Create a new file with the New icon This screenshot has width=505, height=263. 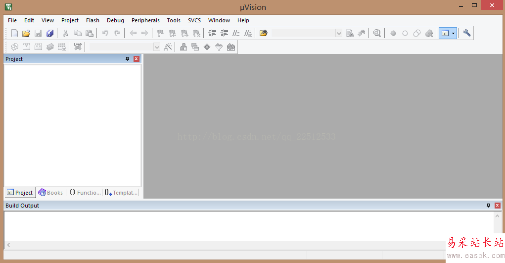click(14, 33)
